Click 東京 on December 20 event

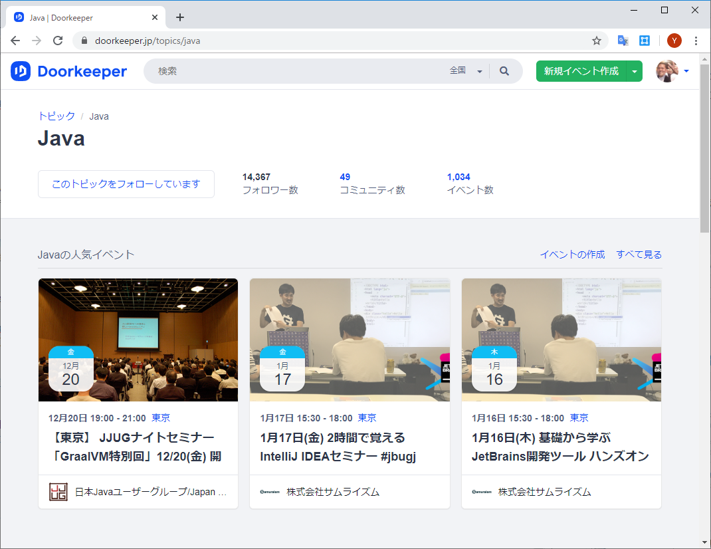pos(161,418)
